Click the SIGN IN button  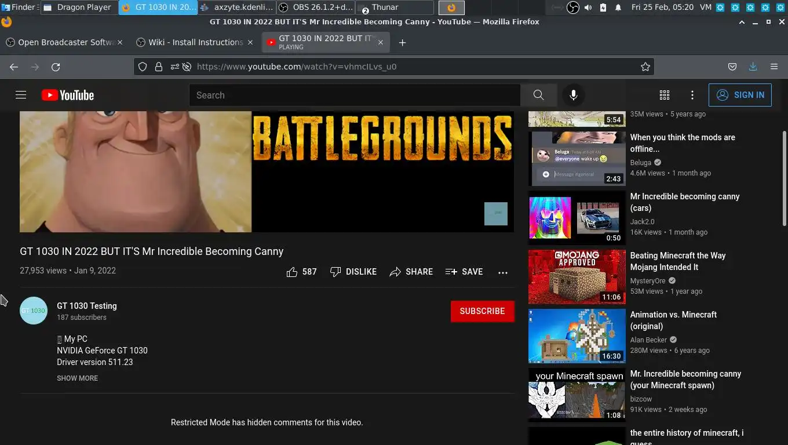(740, 95)
